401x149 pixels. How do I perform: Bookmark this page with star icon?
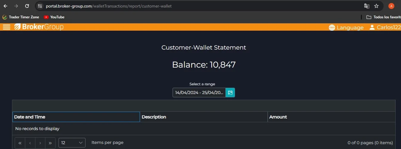pos(376,6)
